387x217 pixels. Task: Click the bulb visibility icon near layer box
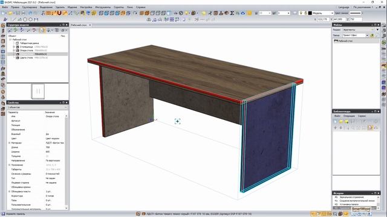pos(301,13)
